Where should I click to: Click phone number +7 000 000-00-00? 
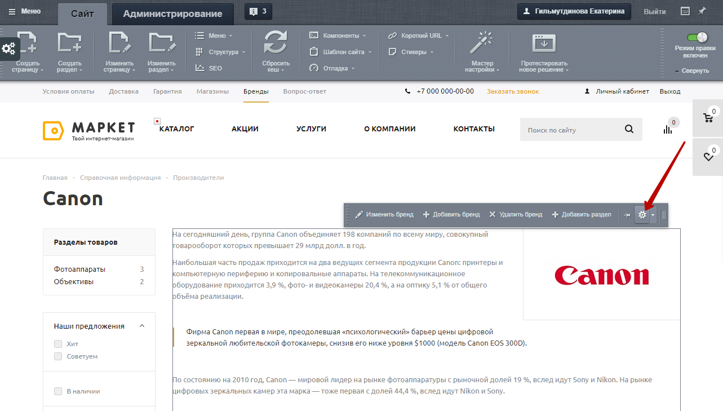[445, 91]
